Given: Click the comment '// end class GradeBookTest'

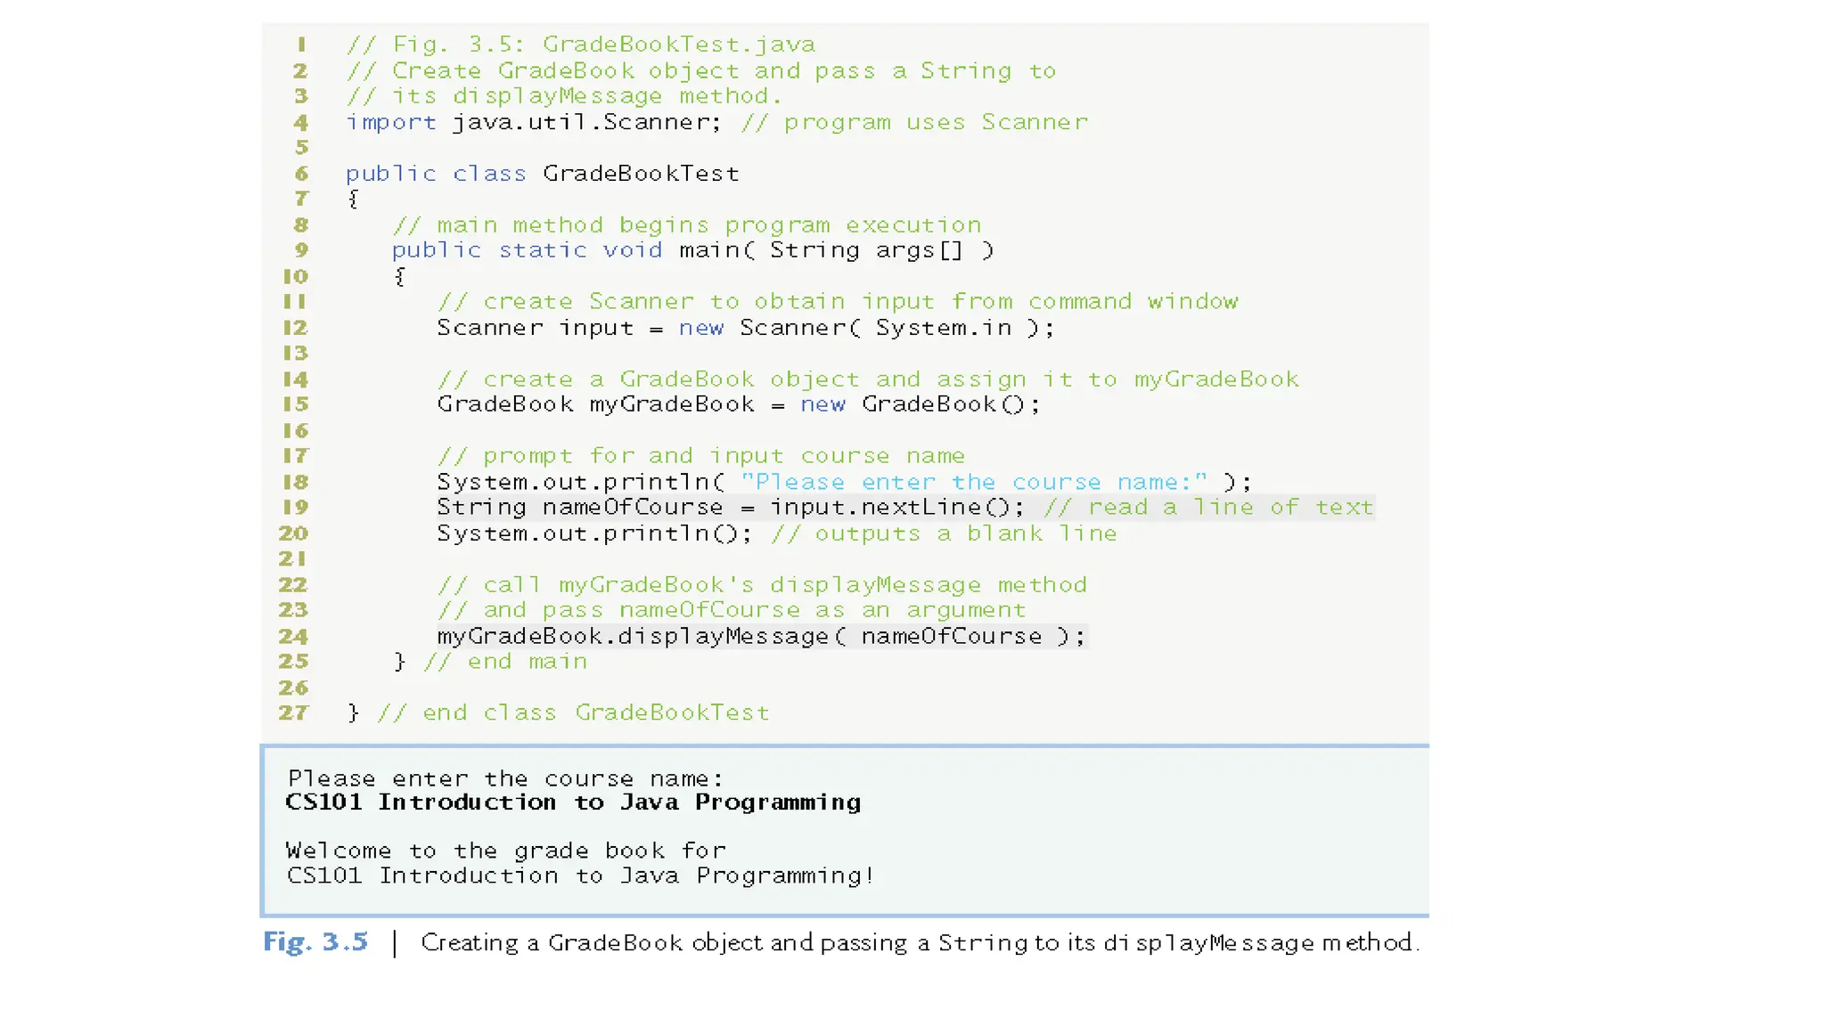Looking at the screenshot, I should (x=573, y=712).
